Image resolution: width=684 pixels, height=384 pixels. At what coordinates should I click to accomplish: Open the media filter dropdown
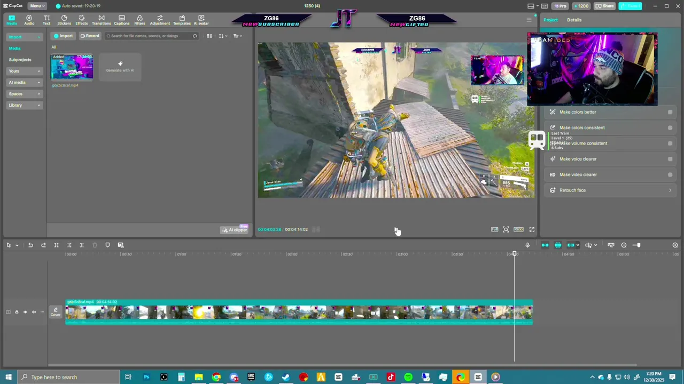238,36
